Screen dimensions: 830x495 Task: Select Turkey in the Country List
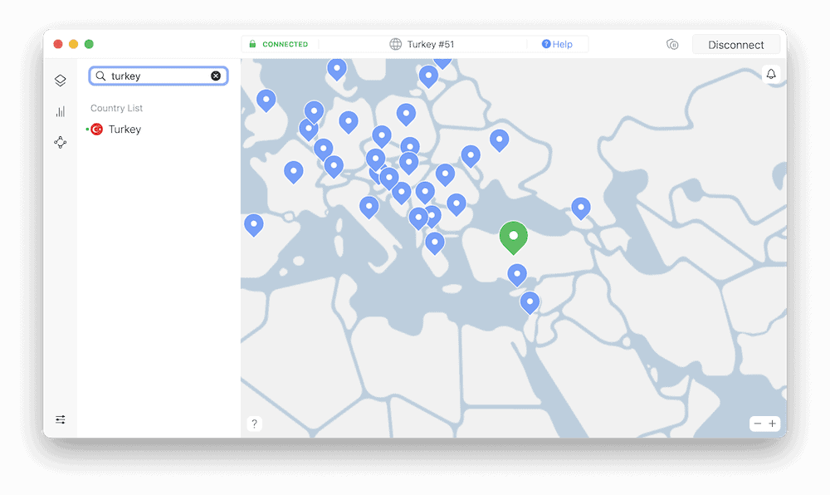124,130
